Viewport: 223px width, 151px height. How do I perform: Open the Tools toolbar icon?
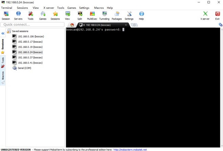click(x=31, y=16)
